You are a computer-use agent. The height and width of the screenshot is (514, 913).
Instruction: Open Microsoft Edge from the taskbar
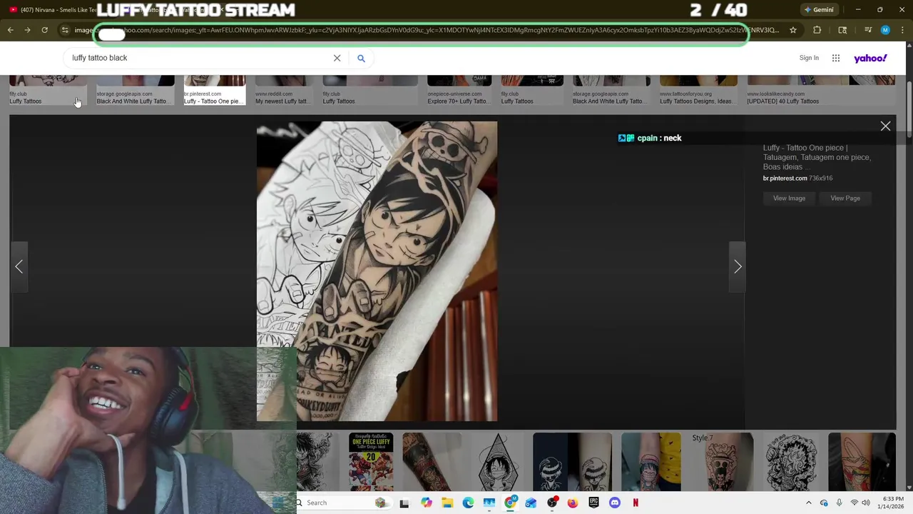point(468,503)
